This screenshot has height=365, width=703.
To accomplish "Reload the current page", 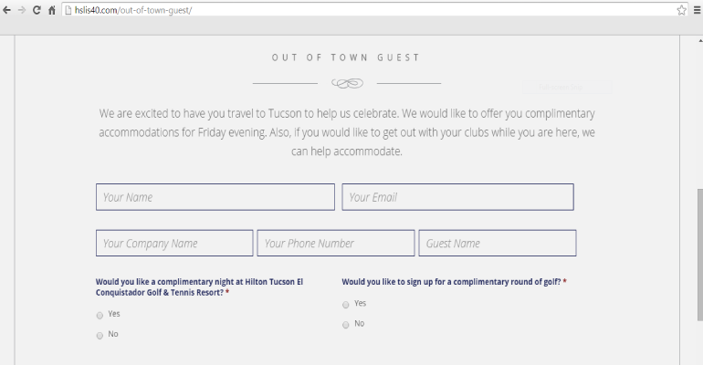I will click(37, 9).
